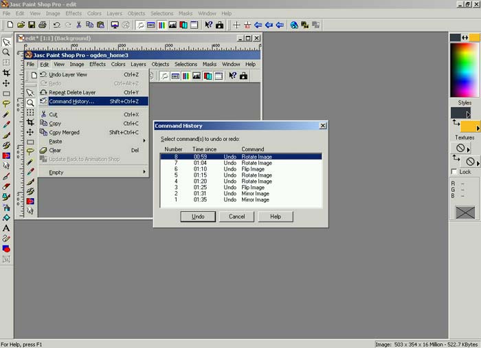Expand the Paste submenu arrow
The image size is (481, 348).
tap(144, 141)
